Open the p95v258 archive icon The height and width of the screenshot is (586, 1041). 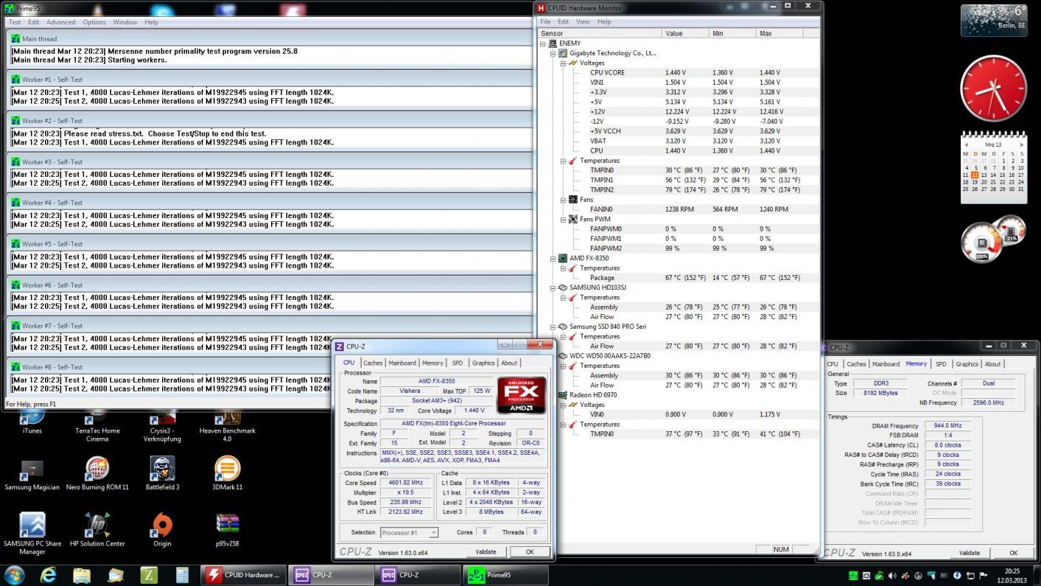(227, 530)
